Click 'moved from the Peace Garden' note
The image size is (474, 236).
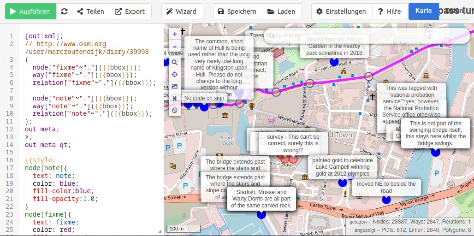click(334, 47)
